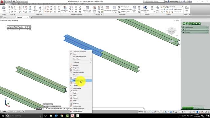The width and height of the screenshot is (210, 118).
Task: Close the Connection vault bar
Action: pyautogui.click(x=30, y=30)
